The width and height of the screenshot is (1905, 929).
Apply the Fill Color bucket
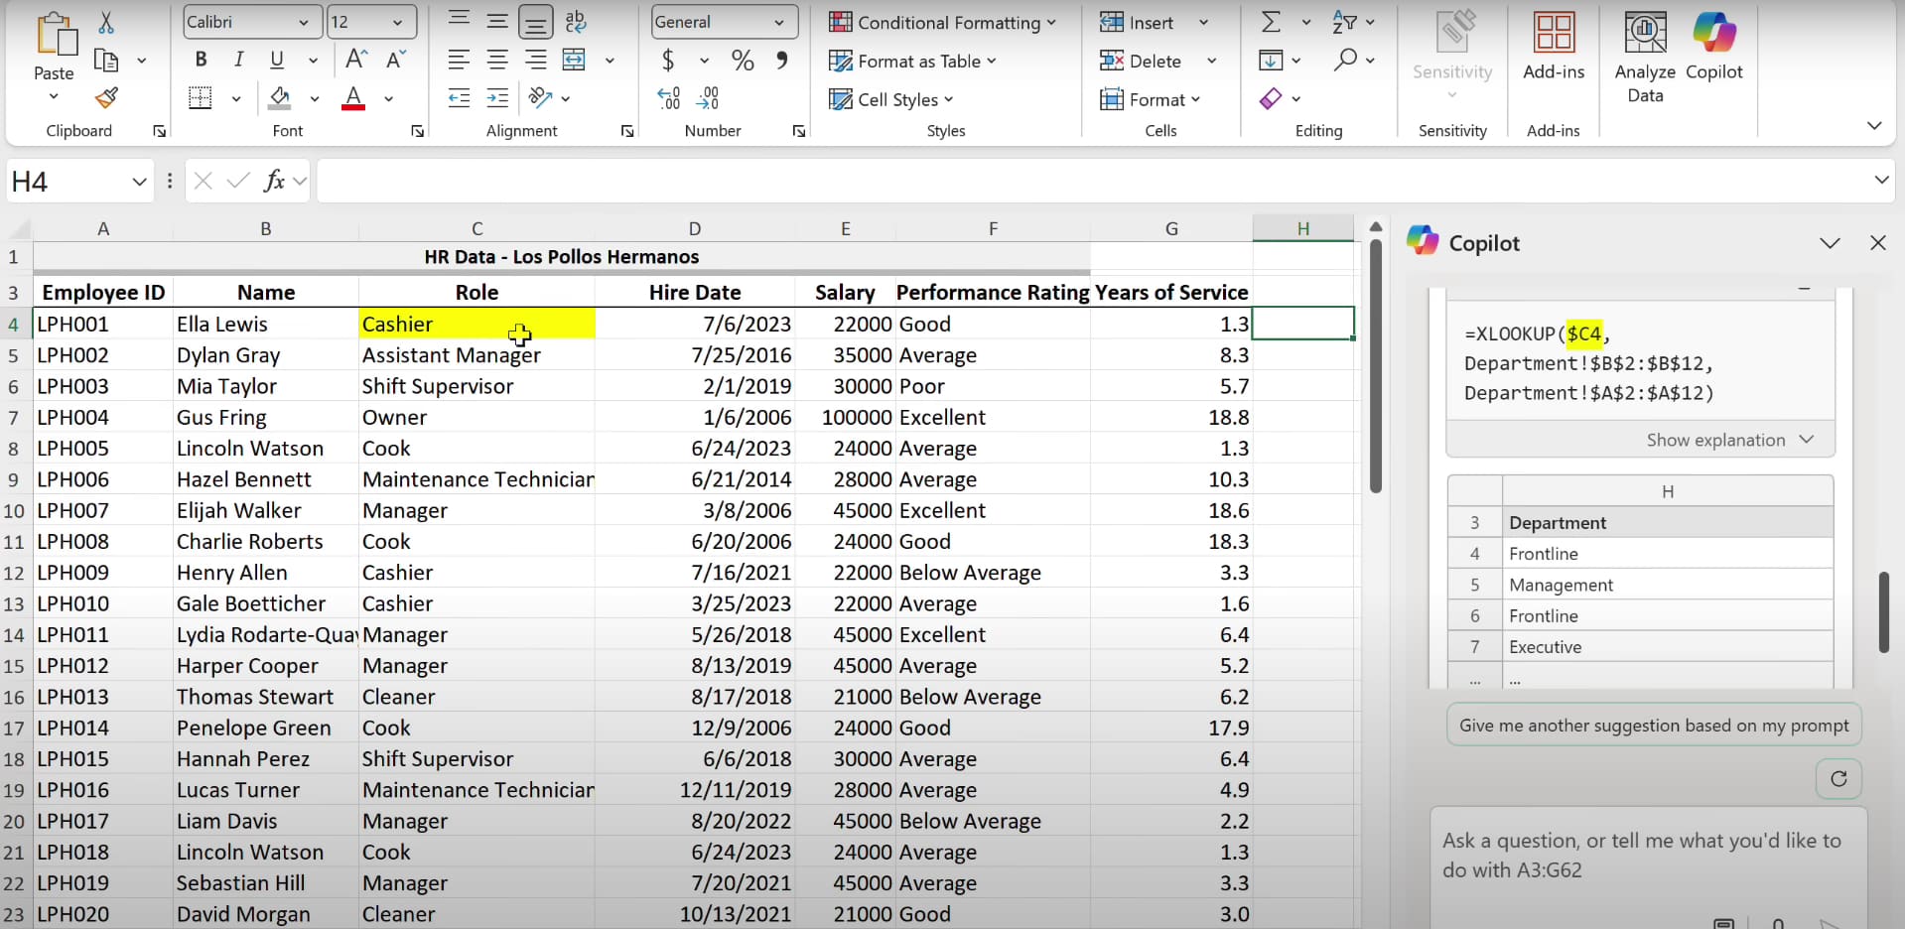coord(280,98)
